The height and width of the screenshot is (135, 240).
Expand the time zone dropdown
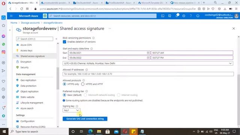point(148,63)
